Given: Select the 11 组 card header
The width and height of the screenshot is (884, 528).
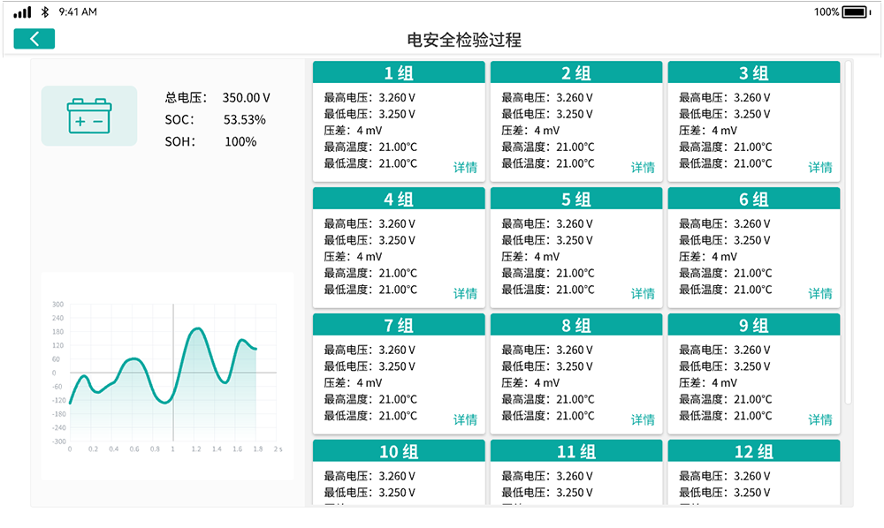Looking at the screenshot, I should click(576, 451).
